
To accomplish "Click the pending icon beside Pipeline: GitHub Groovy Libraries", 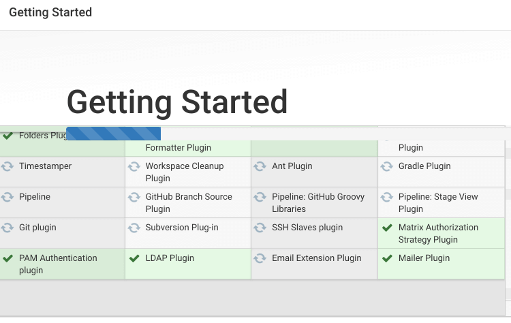I will point(260,197).
